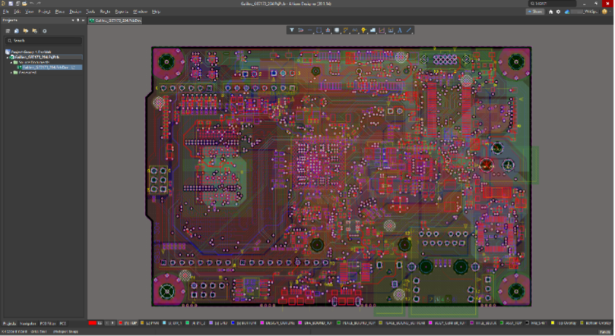Image resolution: width=615 pixels, height=336 pixels.
Task: Click the top-right search box
Action: [552, 4]
